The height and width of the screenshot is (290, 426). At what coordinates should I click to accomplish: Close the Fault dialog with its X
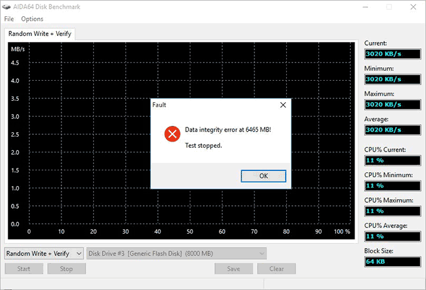point(283,105)
